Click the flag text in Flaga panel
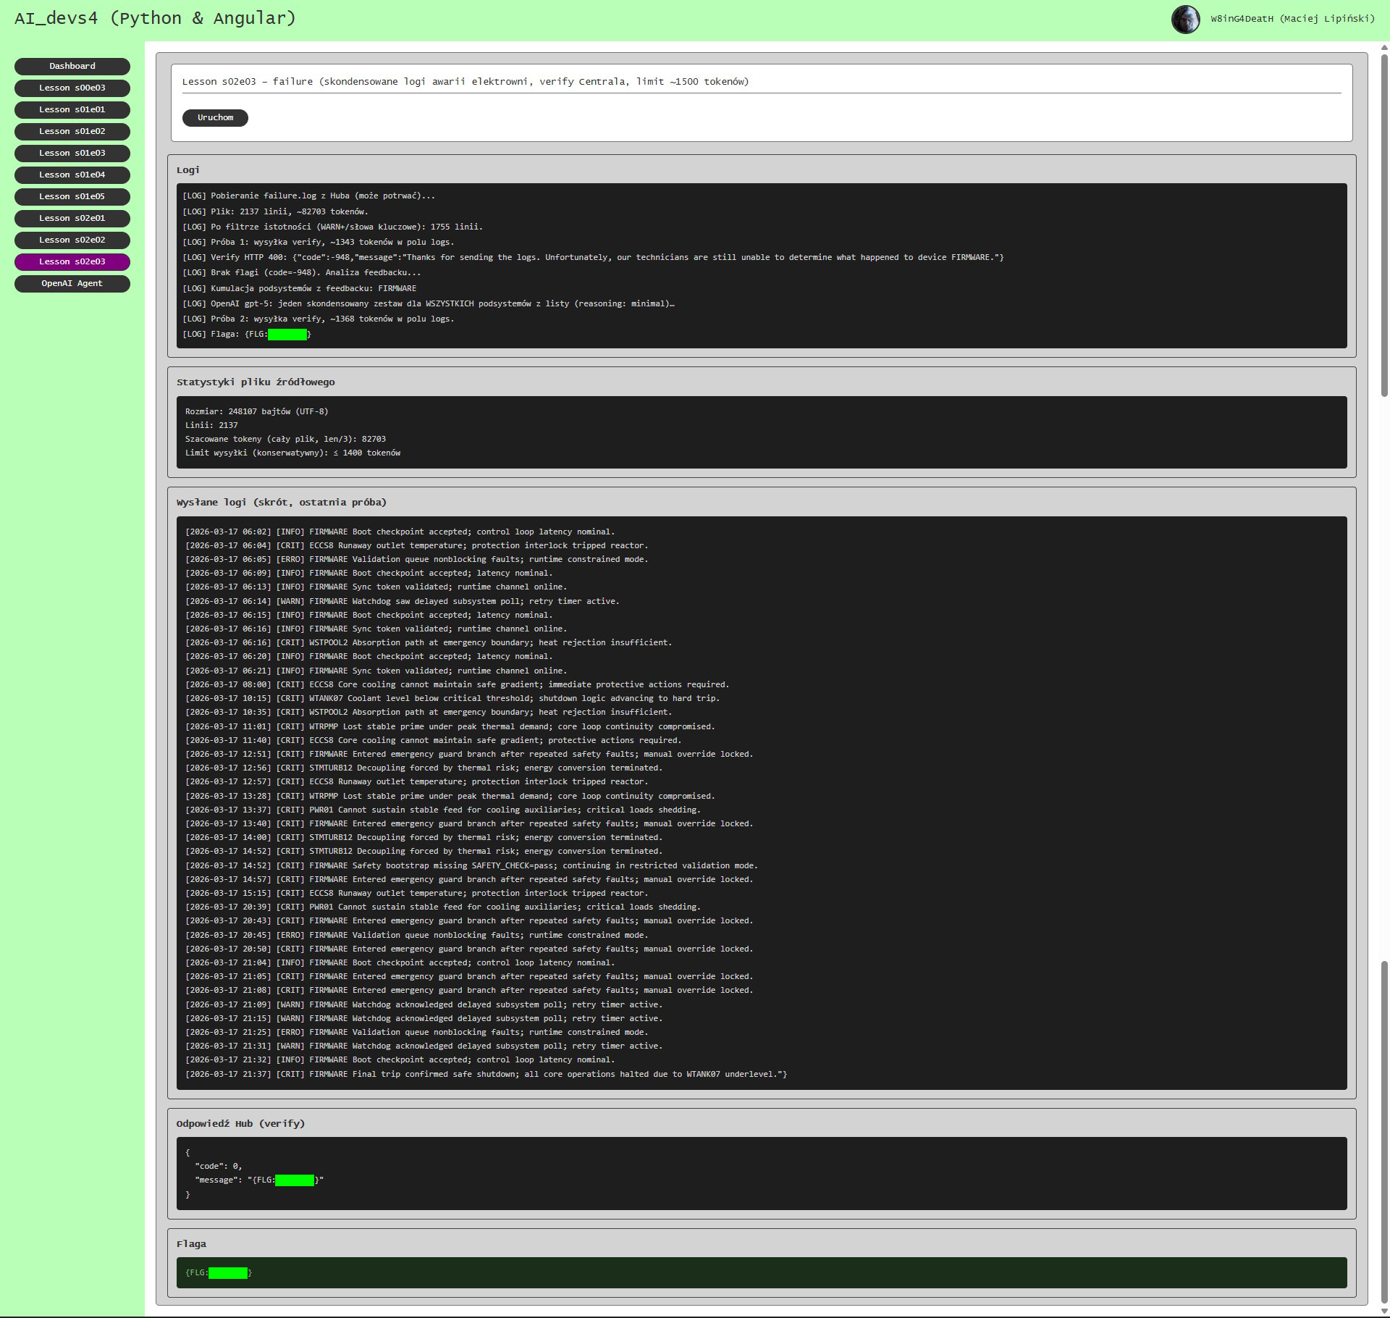The width and height of the screenshot is (1390, 1318). click(218, 1272)
